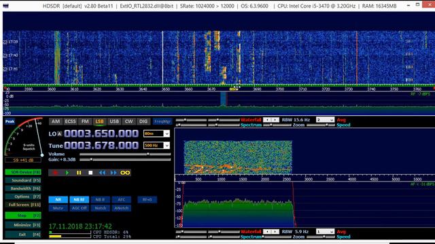Switch to DIG mode

[143, 121]
